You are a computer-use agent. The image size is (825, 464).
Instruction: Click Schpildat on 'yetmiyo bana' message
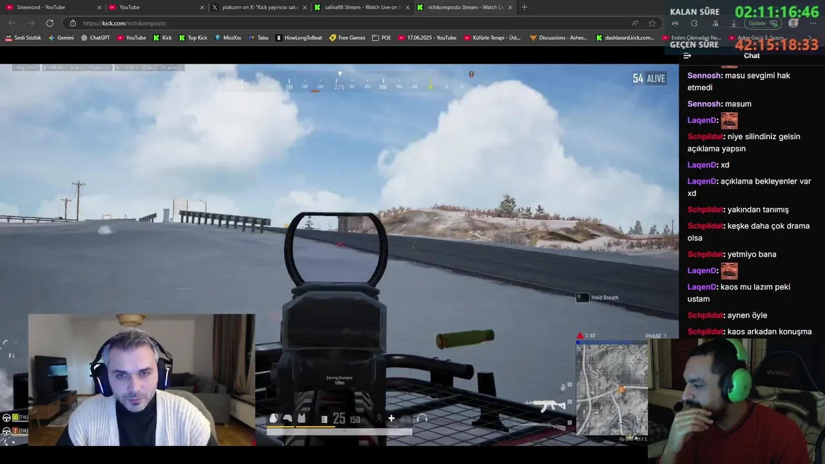click(x=706, y=254)
